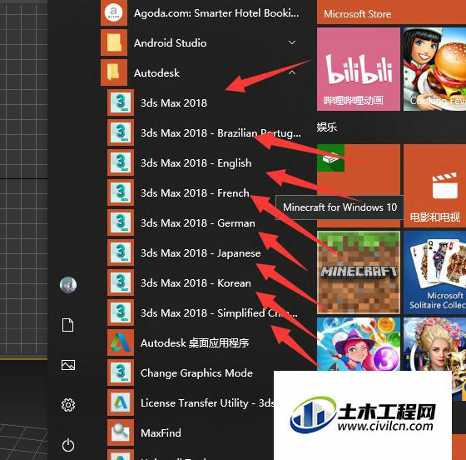Click the 3ds Max 2018 app icon
Viewport: 466px width, 460px height.
(x=121, y=102)
